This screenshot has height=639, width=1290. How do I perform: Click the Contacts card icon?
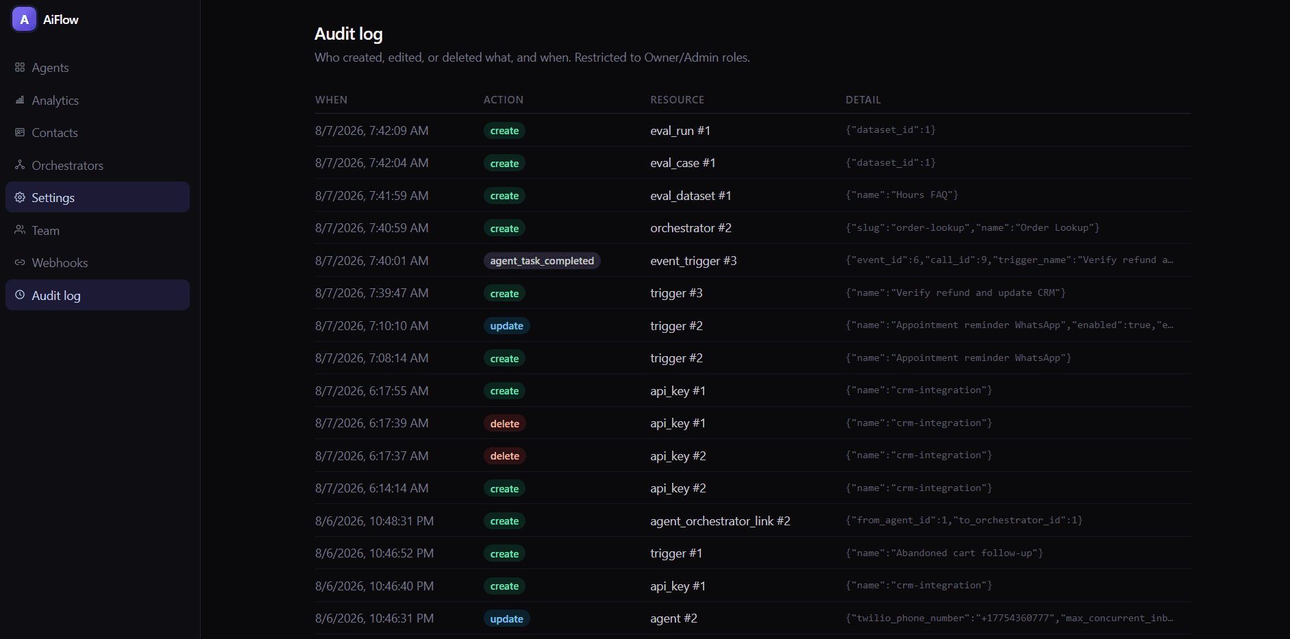[x=20, y=132]
